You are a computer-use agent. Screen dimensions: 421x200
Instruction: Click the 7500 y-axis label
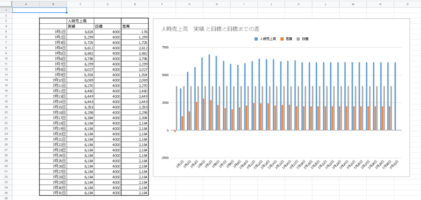click(164, 48)
